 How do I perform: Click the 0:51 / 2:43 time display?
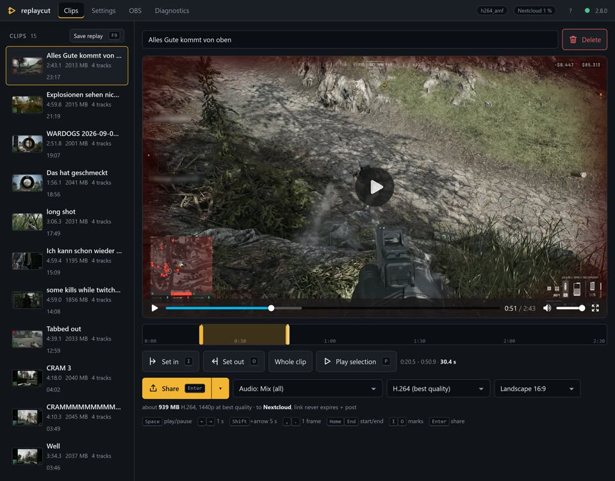pyautogui.click(x=520, y=308)
